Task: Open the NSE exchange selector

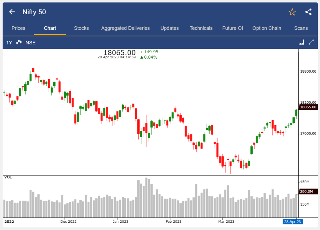Action: 31,42
